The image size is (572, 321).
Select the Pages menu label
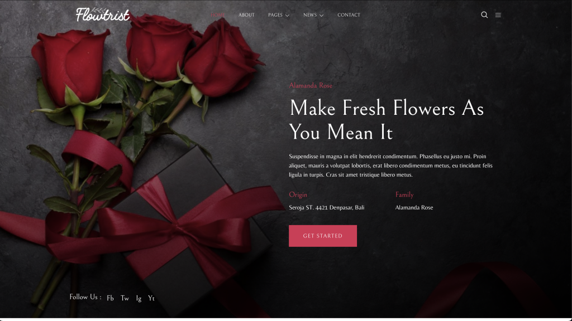(x=275, y=15)
